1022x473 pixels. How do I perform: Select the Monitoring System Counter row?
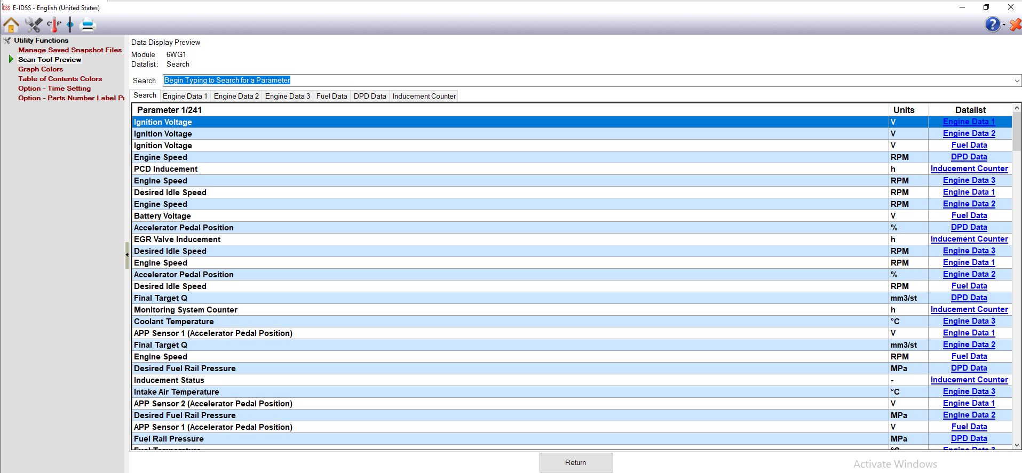[572, 310]
